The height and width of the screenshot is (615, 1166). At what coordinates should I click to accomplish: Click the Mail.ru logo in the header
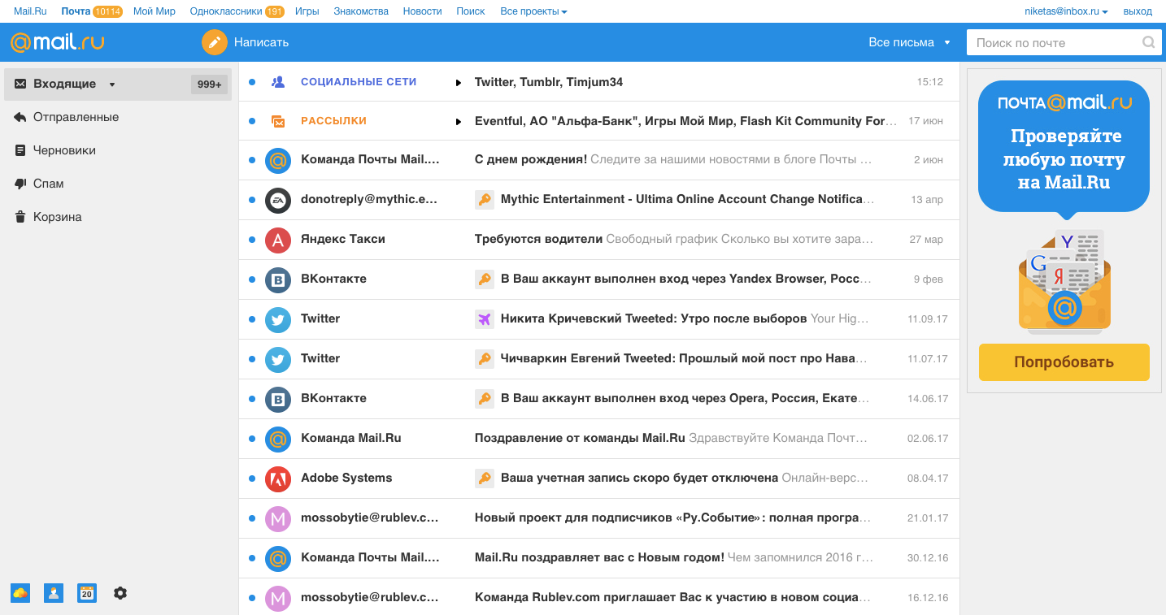click(57, 42)
